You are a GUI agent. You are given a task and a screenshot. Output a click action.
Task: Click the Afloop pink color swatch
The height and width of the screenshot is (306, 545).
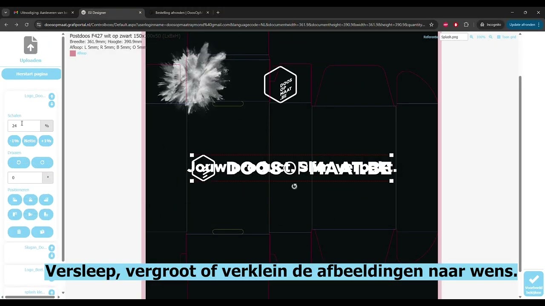[x=73, y=53]
